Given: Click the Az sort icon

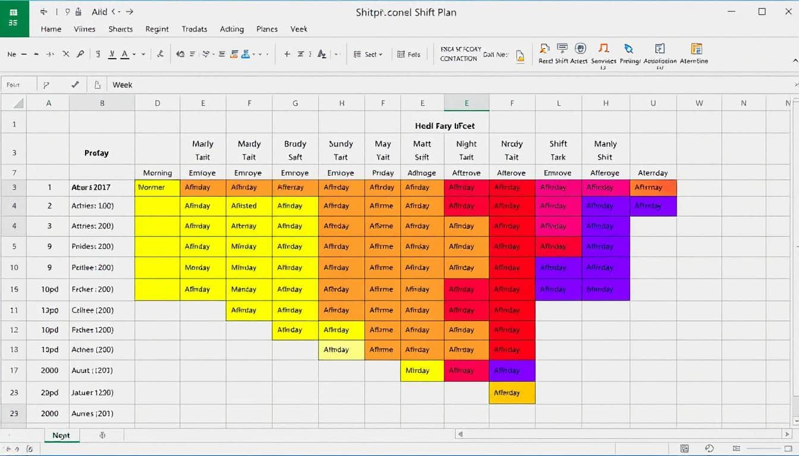Looking at the screenshot, I should [x=322, y=54].
